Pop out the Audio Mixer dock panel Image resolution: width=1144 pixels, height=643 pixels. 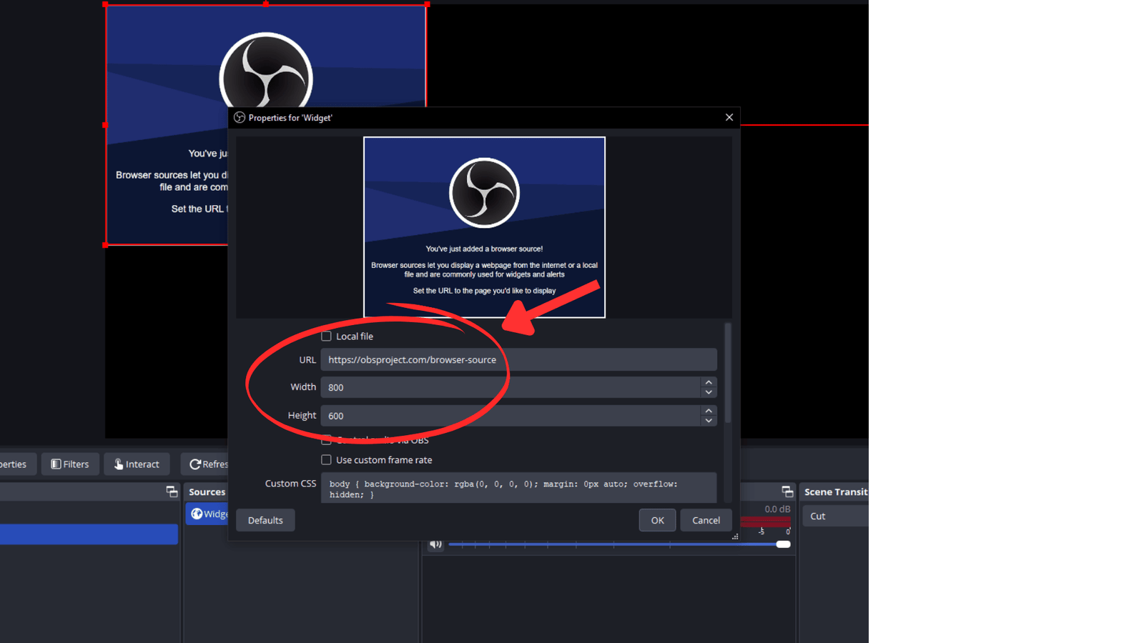(x=787, y=492)
